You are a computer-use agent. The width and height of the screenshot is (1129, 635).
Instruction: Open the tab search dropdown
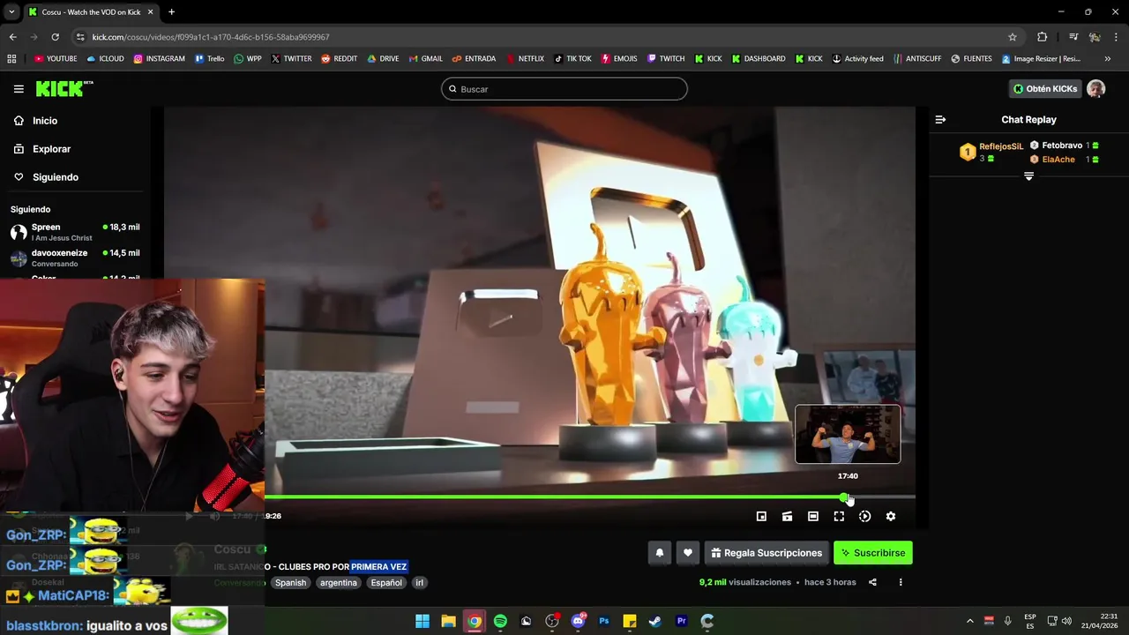click(x=11, y=12)
